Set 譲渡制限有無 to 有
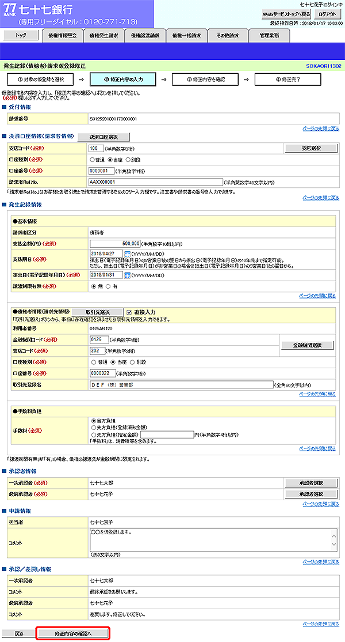The image size is (345, 642). pyautogui.click(x=108, y=286)
